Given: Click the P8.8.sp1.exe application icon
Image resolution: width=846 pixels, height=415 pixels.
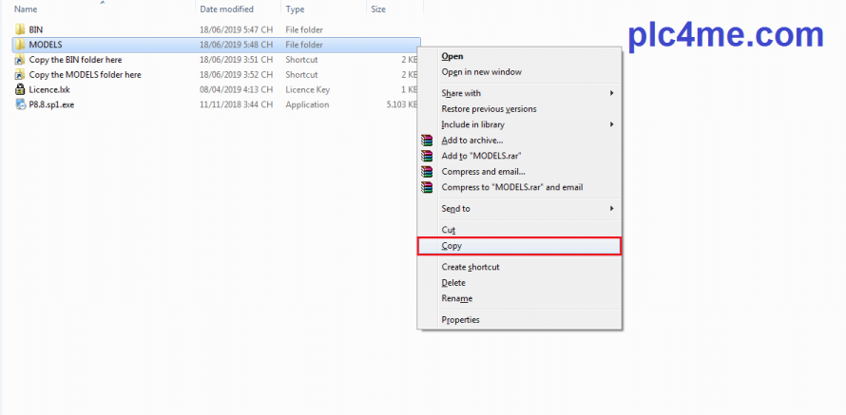Looking at the screenshot, I should (20, 104).
